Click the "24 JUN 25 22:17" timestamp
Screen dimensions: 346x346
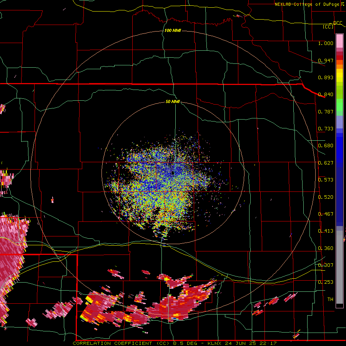(251, 343)
